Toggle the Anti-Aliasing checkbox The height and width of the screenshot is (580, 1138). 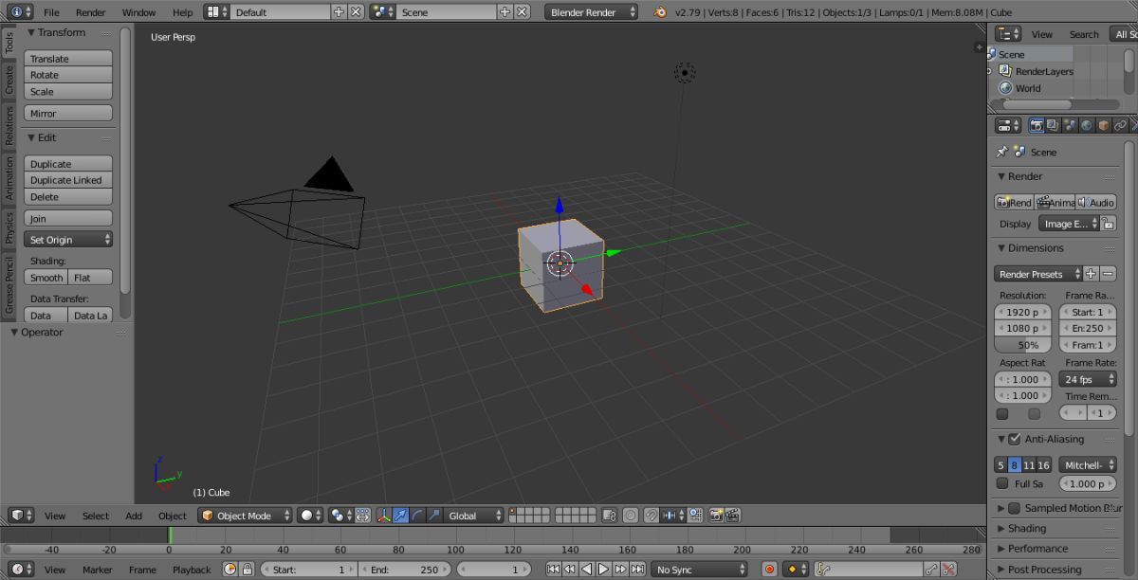click(x=1015, y=439)
